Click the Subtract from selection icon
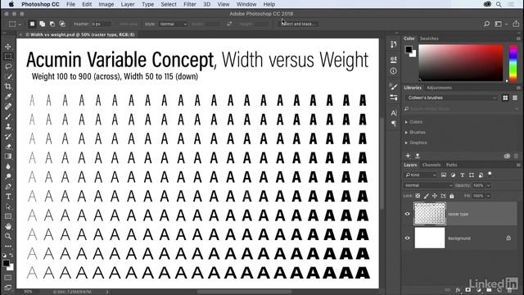 point(52,24)
